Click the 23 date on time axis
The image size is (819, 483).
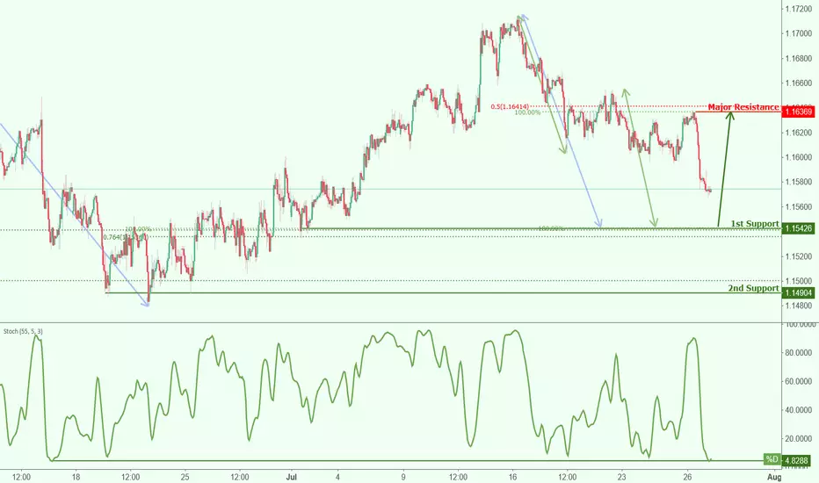[x=621, y=477]
